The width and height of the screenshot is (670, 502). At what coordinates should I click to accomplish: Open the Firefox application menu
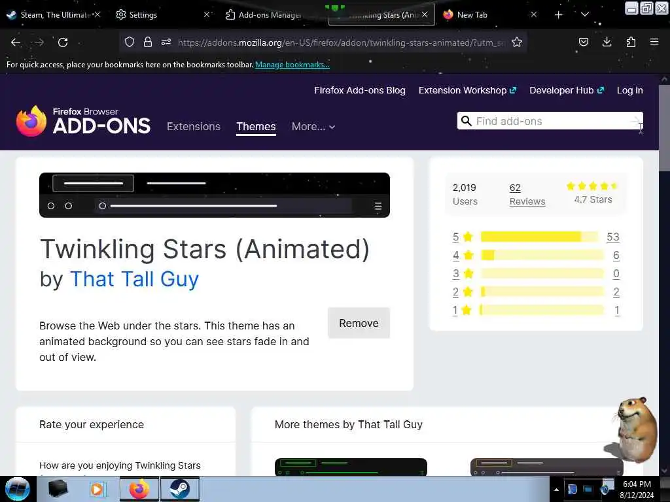pos(654,42)
